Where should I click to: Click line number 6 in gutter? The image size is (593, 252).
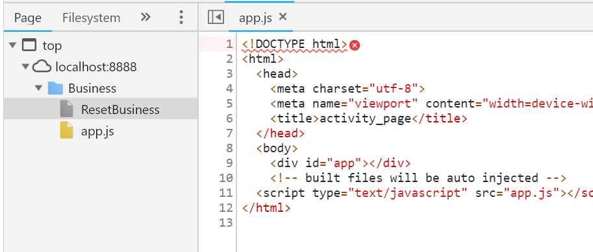point(229,119)
